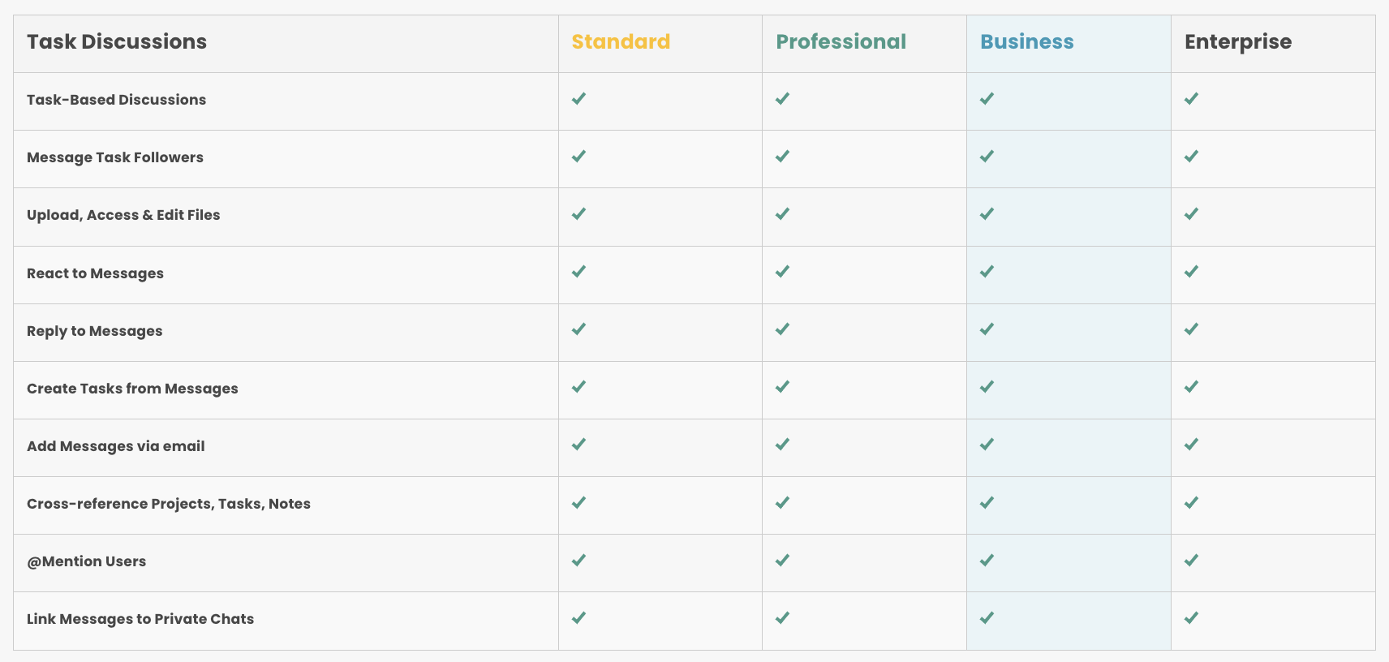Image resolution: width=1389 pixels, height=662 pixels.
Task: Click Business checkmark for Upload, Access & Edit Files
Action: click(987, 214)
